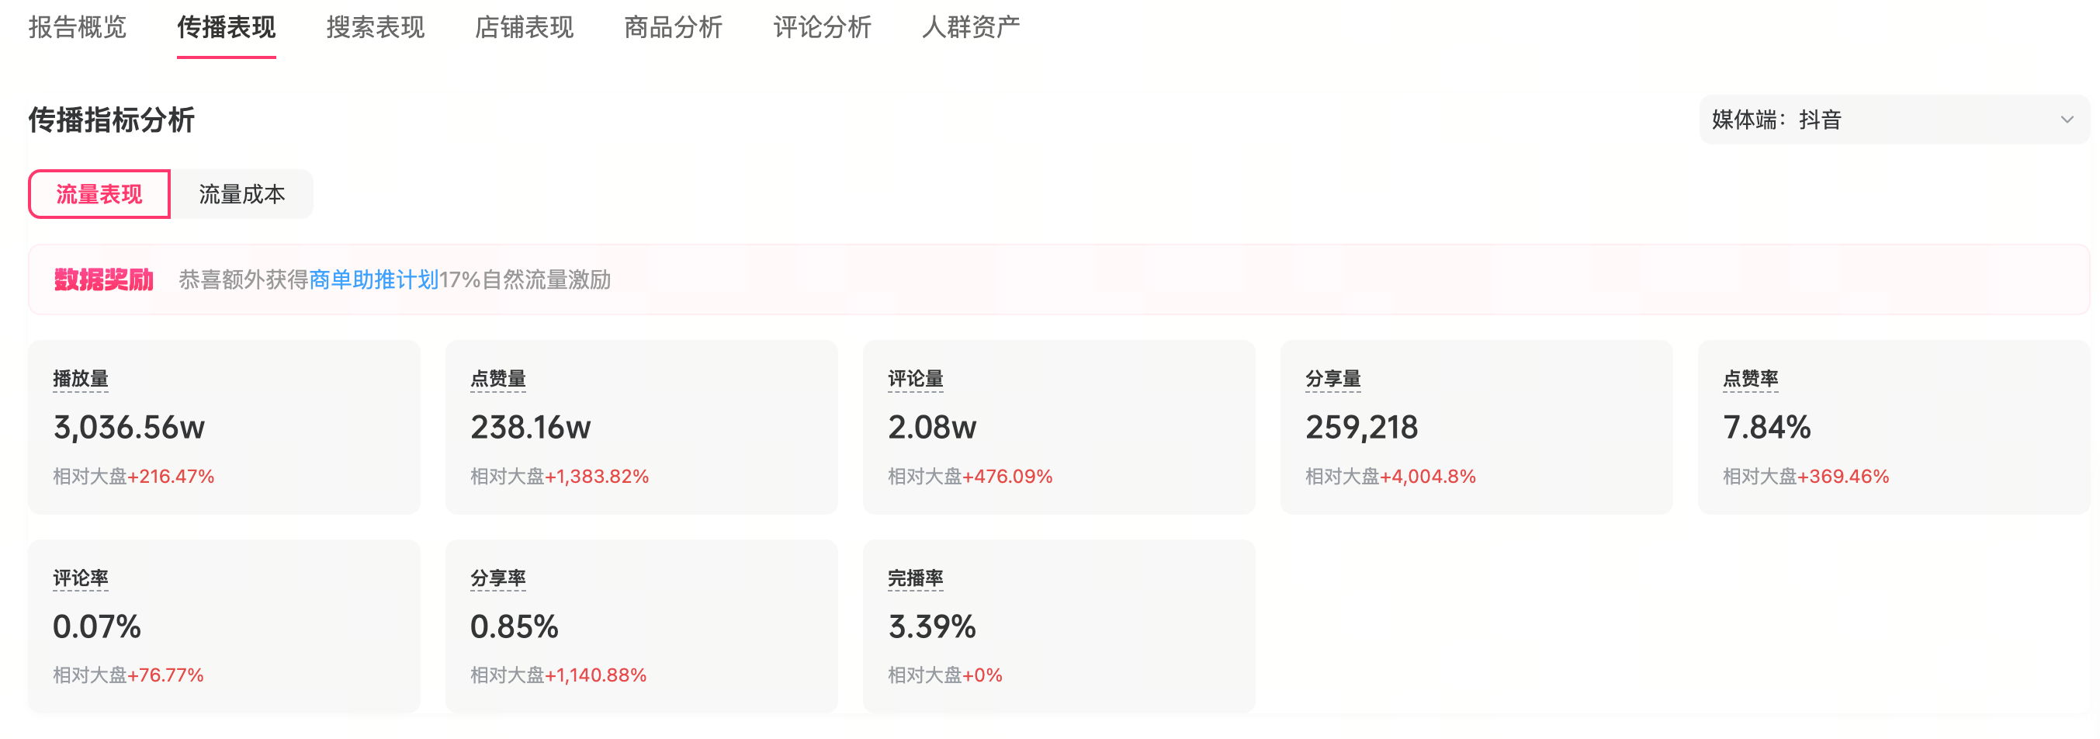Select the 传播表现 tab
The width and height of the screenshot is (2100, 739).
[x=227, y=27]
